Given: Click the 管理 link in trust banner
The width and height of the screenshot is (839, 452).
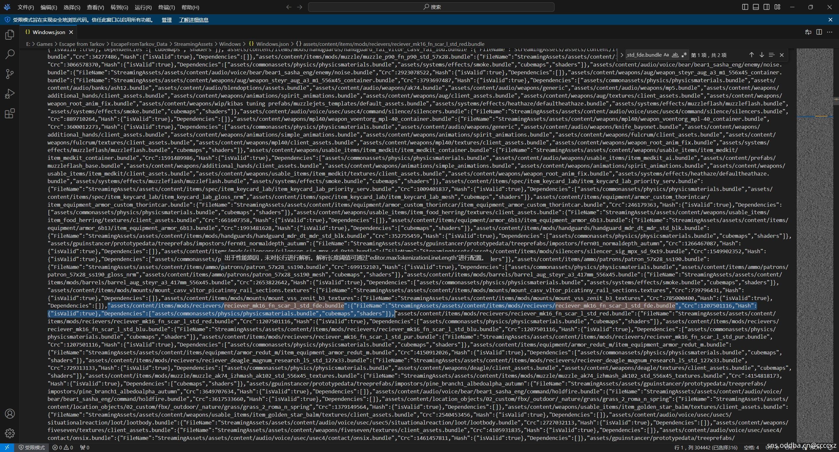Looking at the screenshot, I should click(166, 20).
